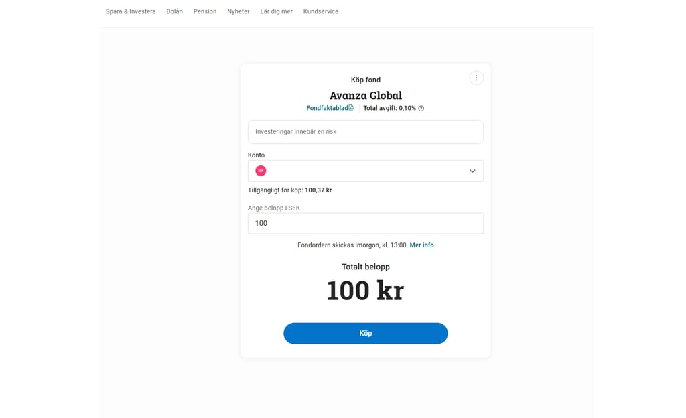This screenshot has width=686, height=418.
Task: Open the Spara & Investera menu
Action: click(x=129, y=11)
